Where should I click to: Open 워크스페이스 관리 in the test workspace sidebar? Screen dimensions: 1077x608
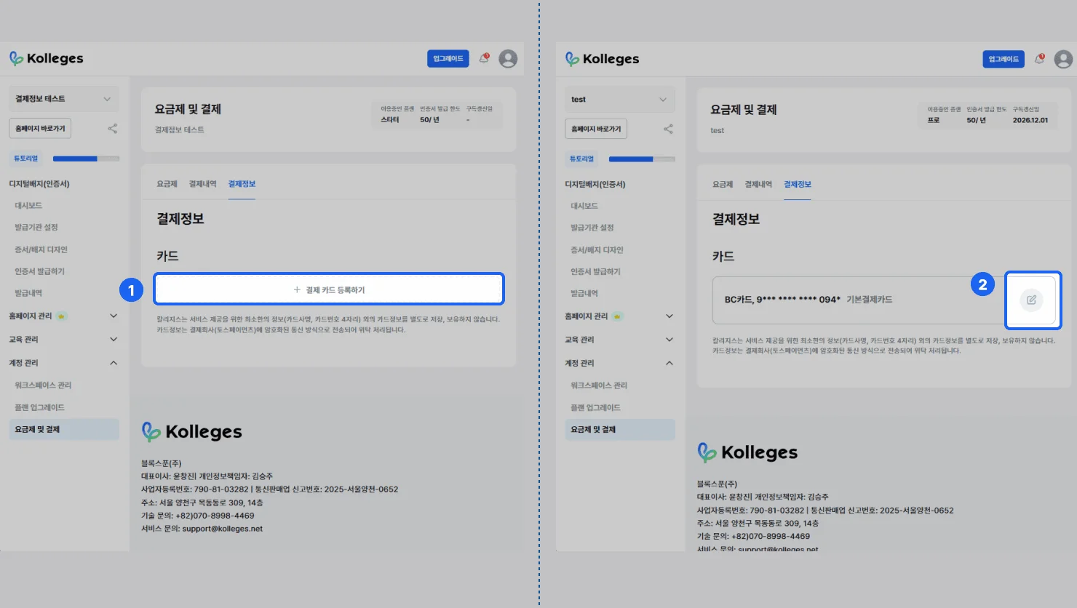point(598,385)
